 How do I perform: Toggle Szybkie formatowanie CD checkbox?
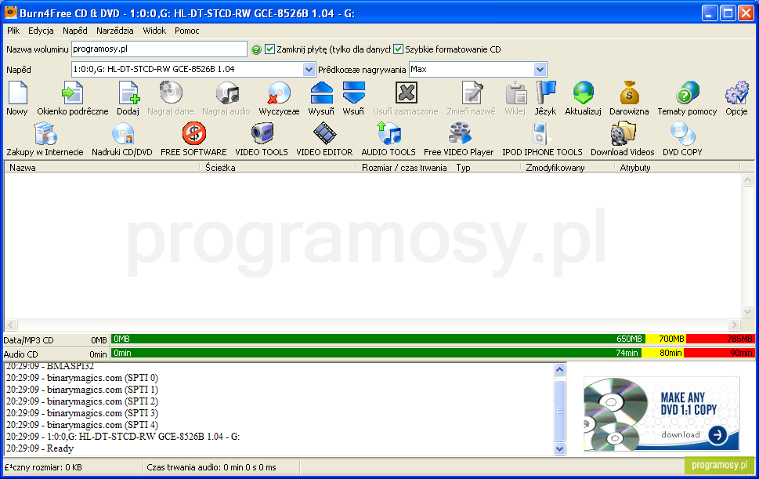(399, 49)
